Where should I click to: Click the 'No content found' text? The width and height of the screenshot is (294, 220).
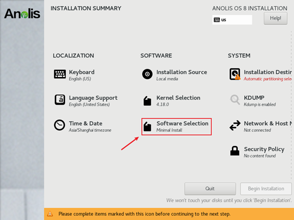pyautogui.click(x=260, y=156)
